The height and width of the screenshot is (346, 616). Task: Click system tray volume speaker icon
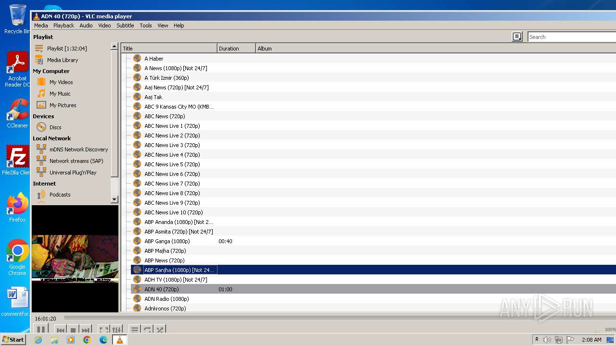547,340
